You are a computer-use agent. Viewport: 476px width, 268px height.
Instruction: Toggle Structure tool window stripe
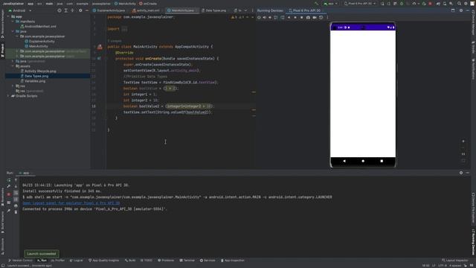coord(2,246)
